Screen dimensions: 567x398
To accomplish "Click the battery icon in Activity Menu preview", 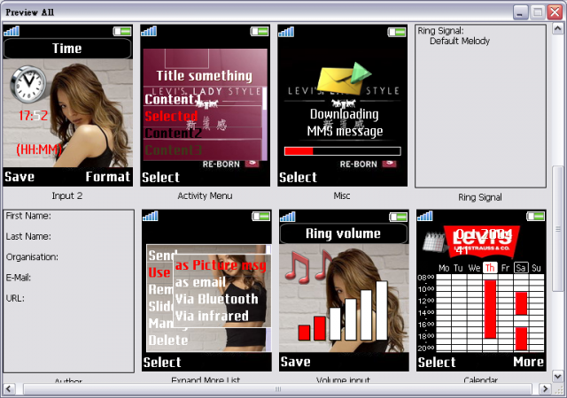I will pyautogui.click(x=260, y=32).
